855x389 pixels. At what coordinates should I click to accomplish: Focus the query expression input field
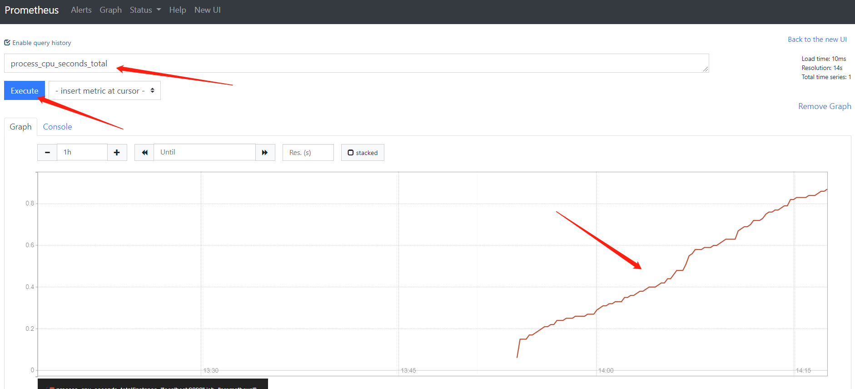click(357, 63)
